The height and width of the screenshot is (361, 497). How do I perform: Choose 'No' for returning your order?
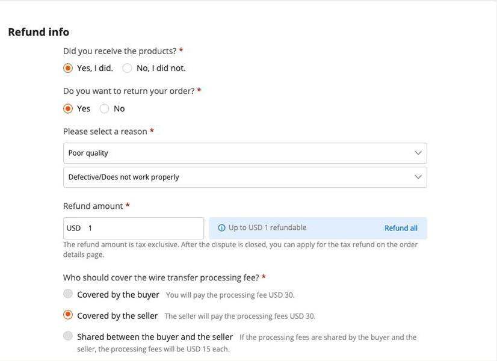pyautogui.click(x=105, y=109)
